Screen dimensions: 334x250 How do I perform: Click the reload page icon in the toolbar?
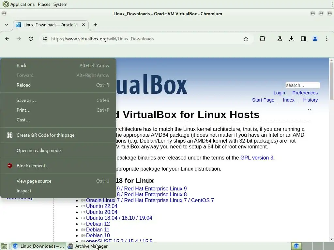click(x=31, y=39)
